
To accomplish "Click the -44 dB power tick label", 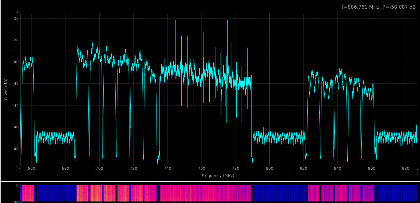I will point(16,106).
